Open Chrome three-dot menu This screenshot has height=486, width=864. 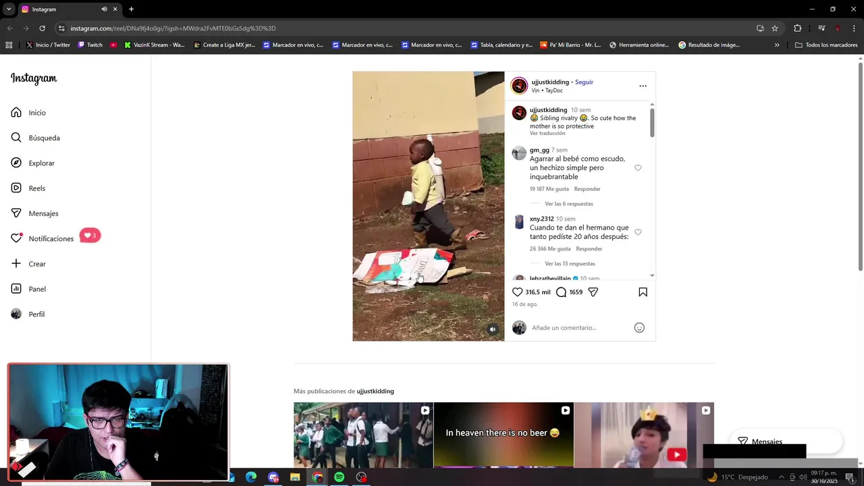point(854,28)
